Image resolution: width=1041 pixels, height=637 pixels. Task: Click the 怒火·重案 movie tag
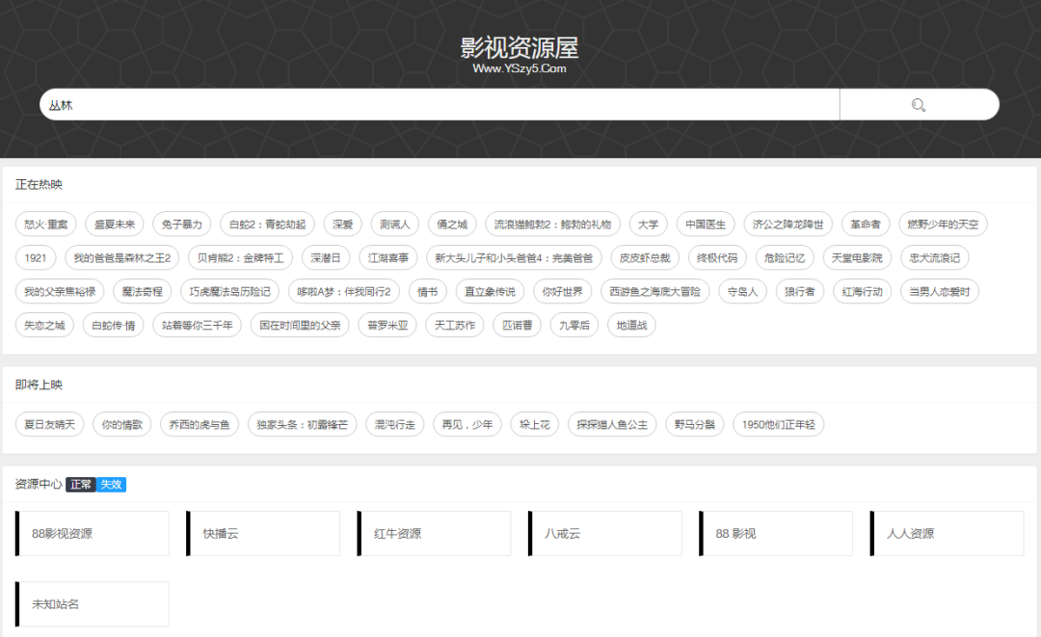46,225
